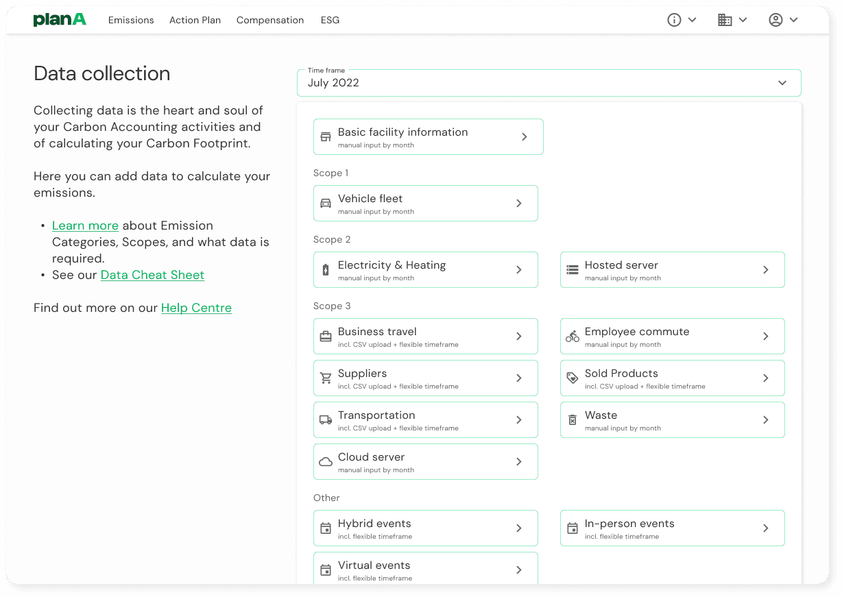The height and width of the screenshot is (597, 842).
Task: Click the Employee commute bicycle icon
Action: [x=573, y=337]
